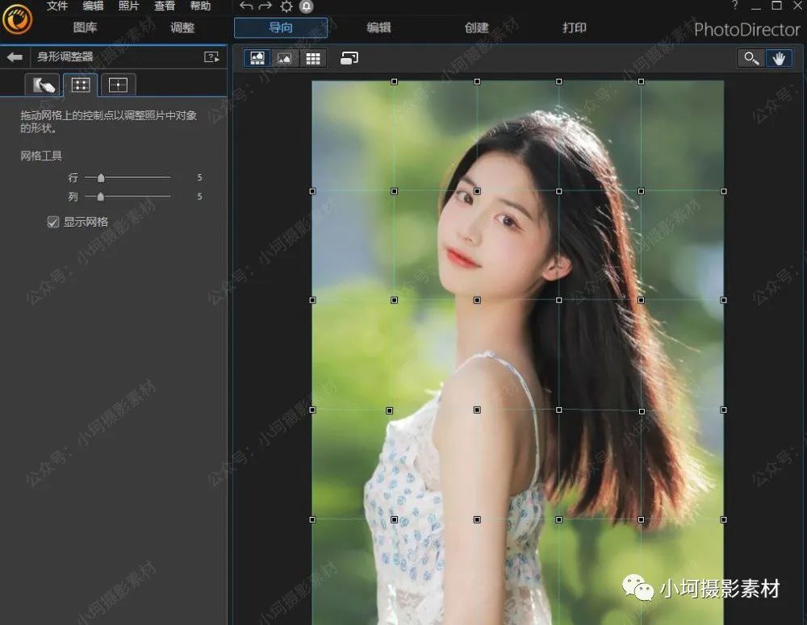Switch to grid thumbnail view
Viewport: 807px width, 625px height.
pyautogui.click(x=313, y=57)
